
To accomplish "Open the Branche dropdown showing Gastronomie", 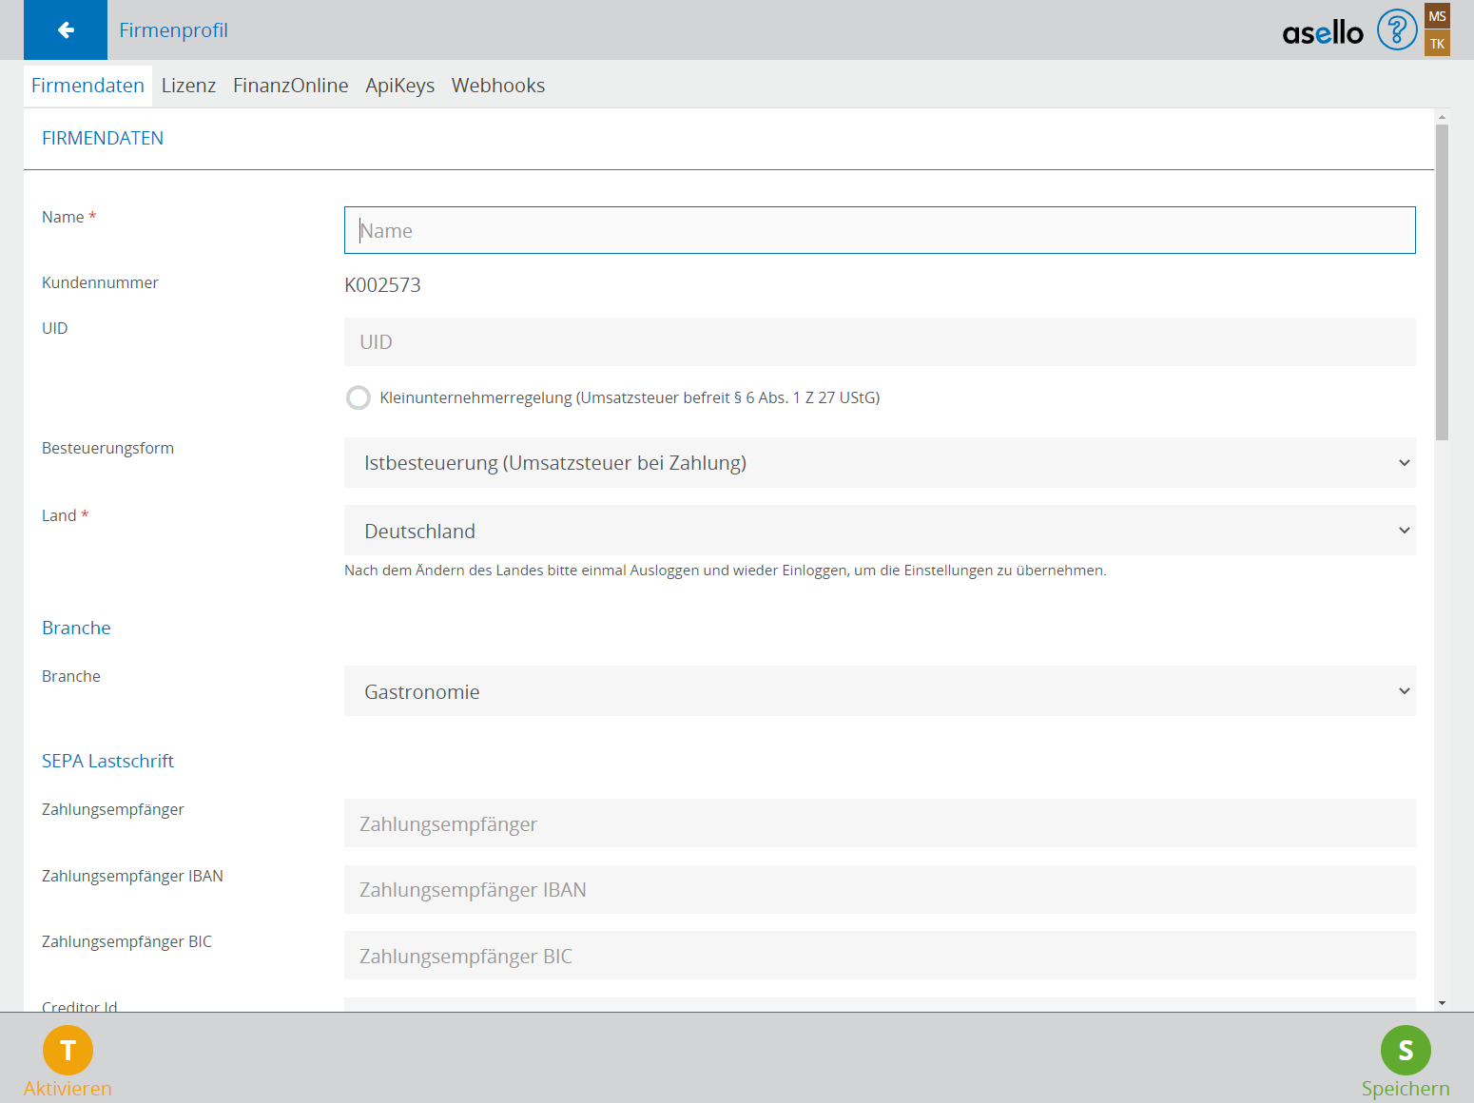I will pos(879,691).
